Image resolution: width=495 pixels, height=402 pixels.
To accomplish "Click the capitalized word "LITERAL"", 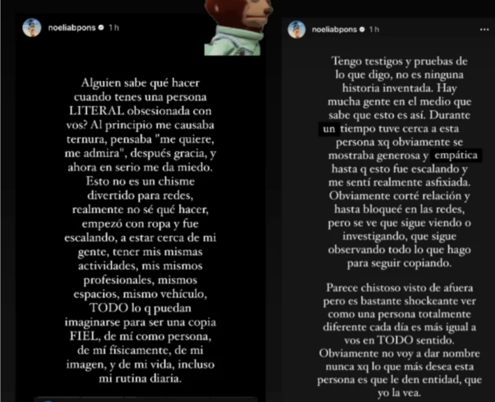I will point(97,111).
